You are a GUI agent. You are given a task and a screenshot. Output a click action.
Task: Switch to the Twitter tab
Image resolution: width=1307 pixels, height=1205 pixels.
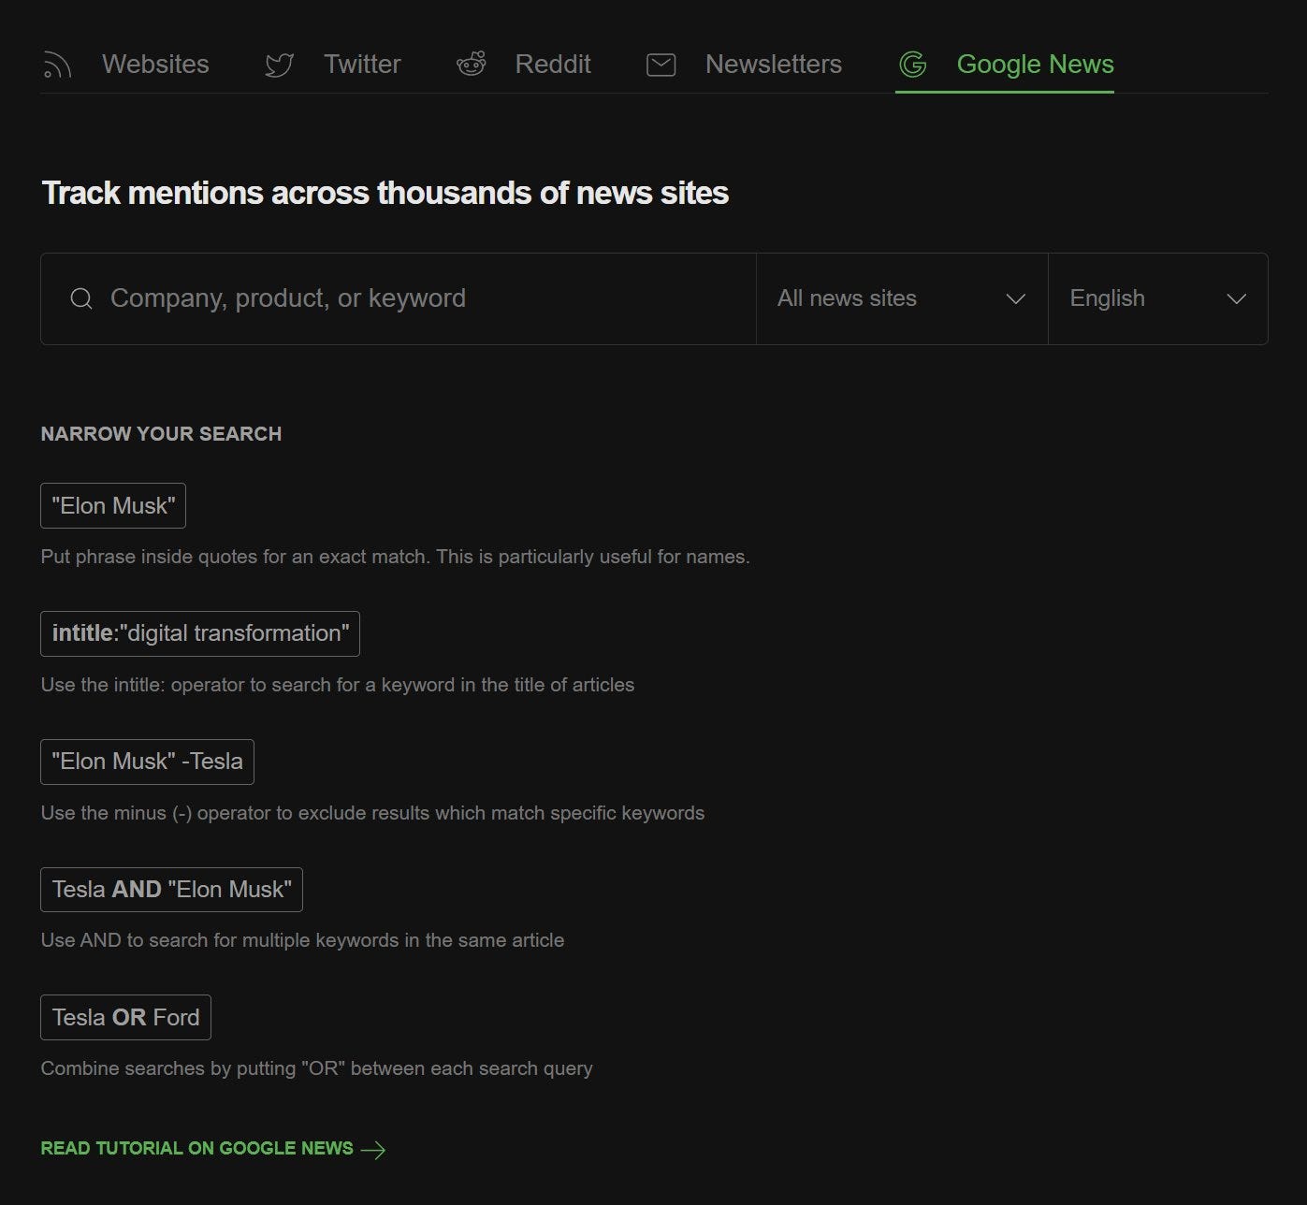coord(333,65)
